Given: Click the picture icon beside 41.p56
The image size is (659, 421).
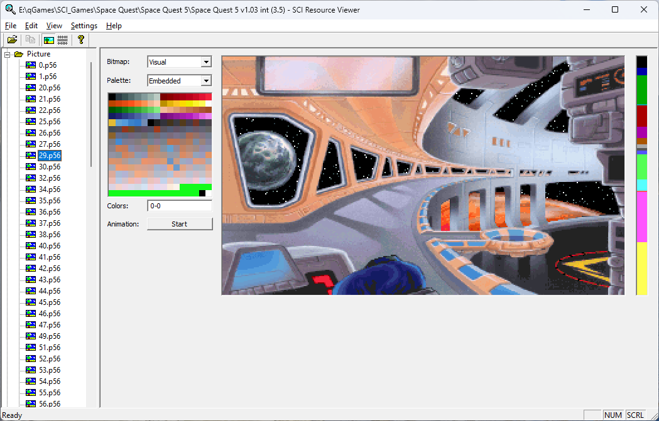Looking at the screenshot, I should [31, 257].
